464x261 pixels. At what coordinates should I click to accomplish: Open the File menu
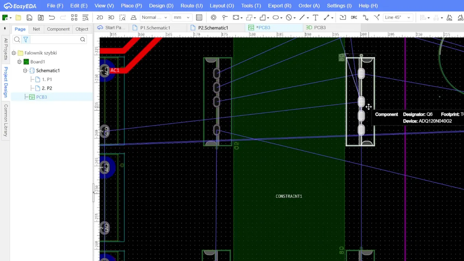[x=55, y=5]
